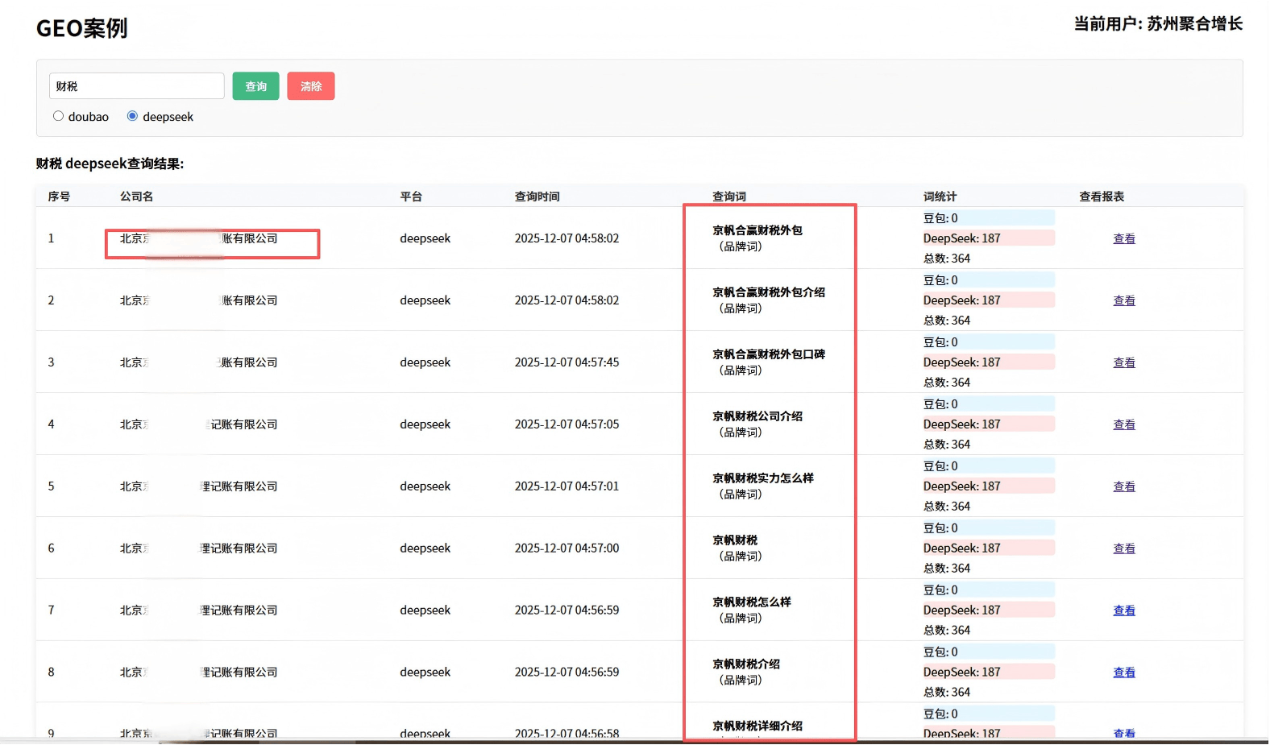Focus the keyword search field containing 财税
The height and width of the screenshot is (745, 1270).
[x=136, y=86]
